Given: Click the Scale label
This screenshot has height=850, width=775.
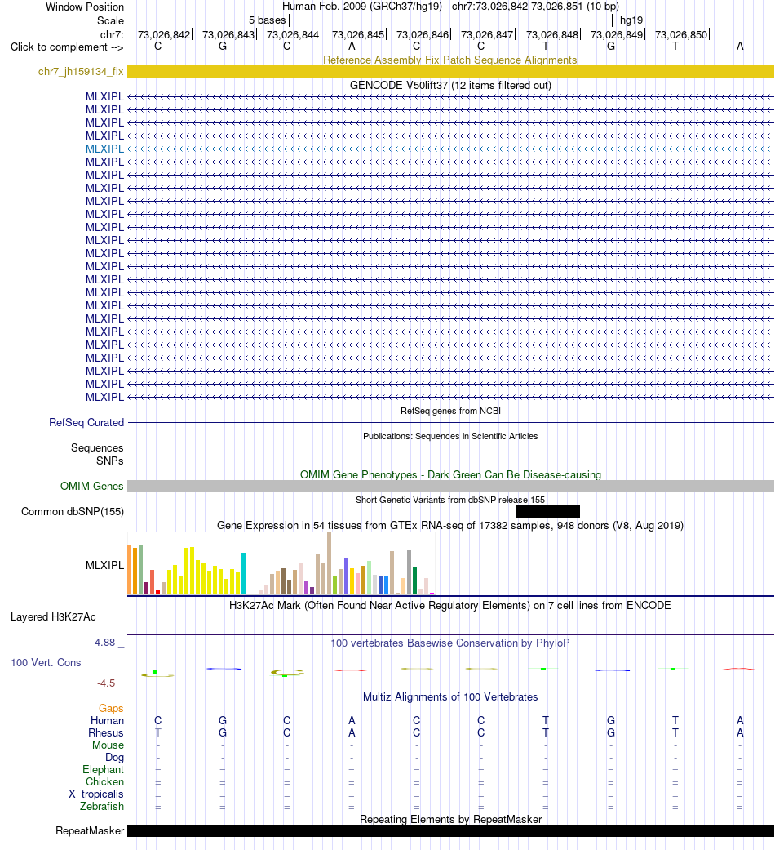Looking at the screenshot, I should (110, 20).
